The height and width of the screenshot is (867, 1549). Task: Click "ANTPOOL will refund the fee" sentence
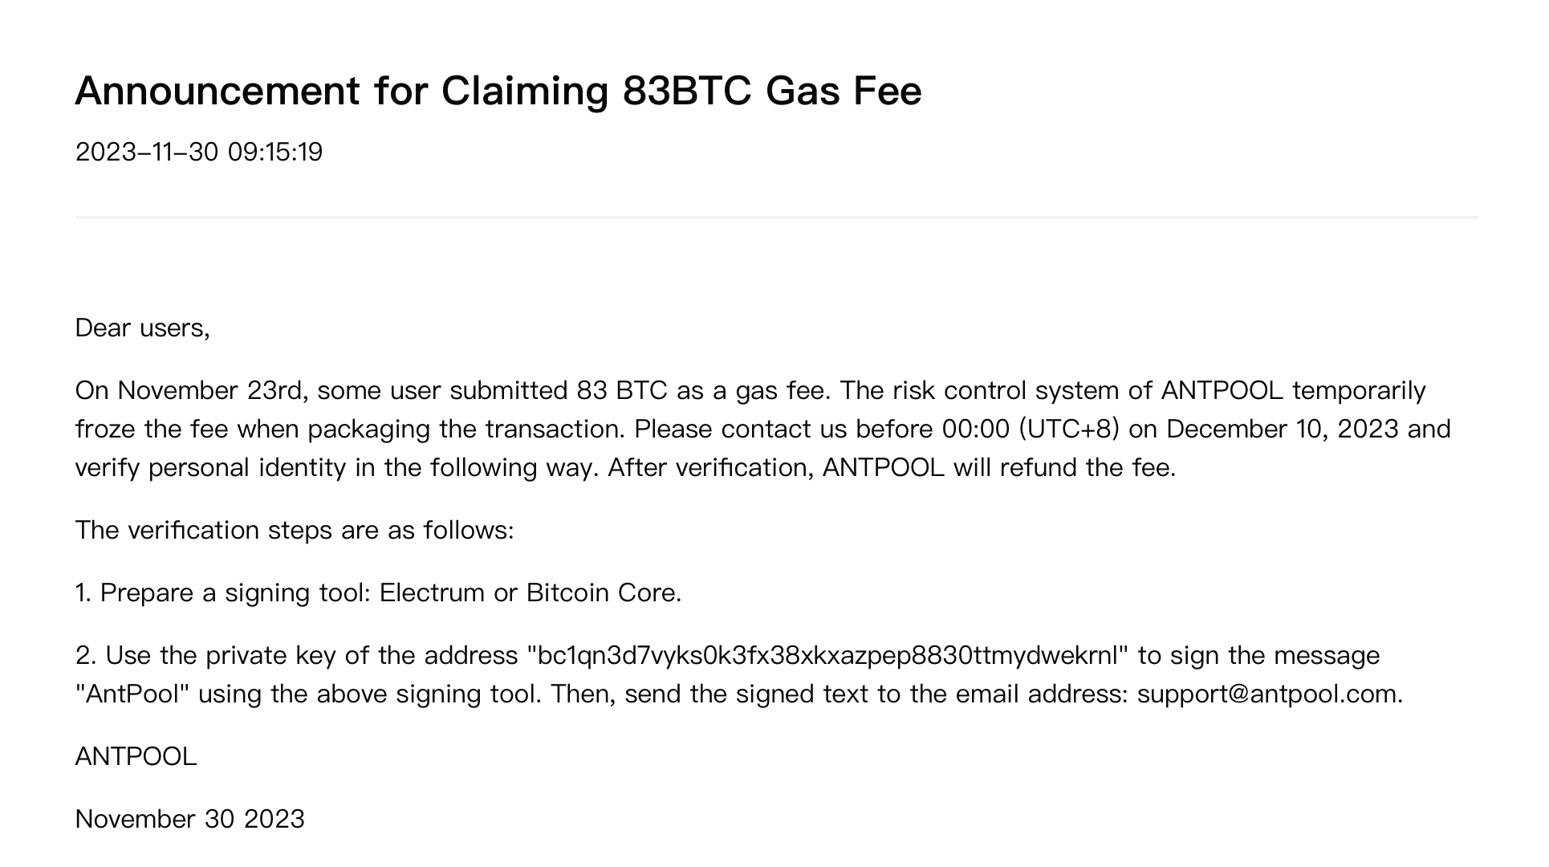tap(998, 467)
